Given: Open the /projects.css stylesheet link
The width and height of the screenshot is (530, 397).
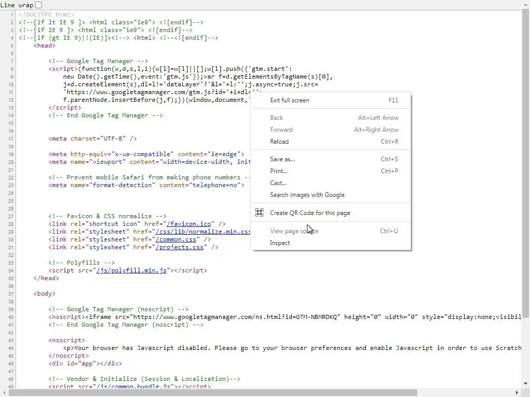Looking at the screenshot, I should pos(180,247).
